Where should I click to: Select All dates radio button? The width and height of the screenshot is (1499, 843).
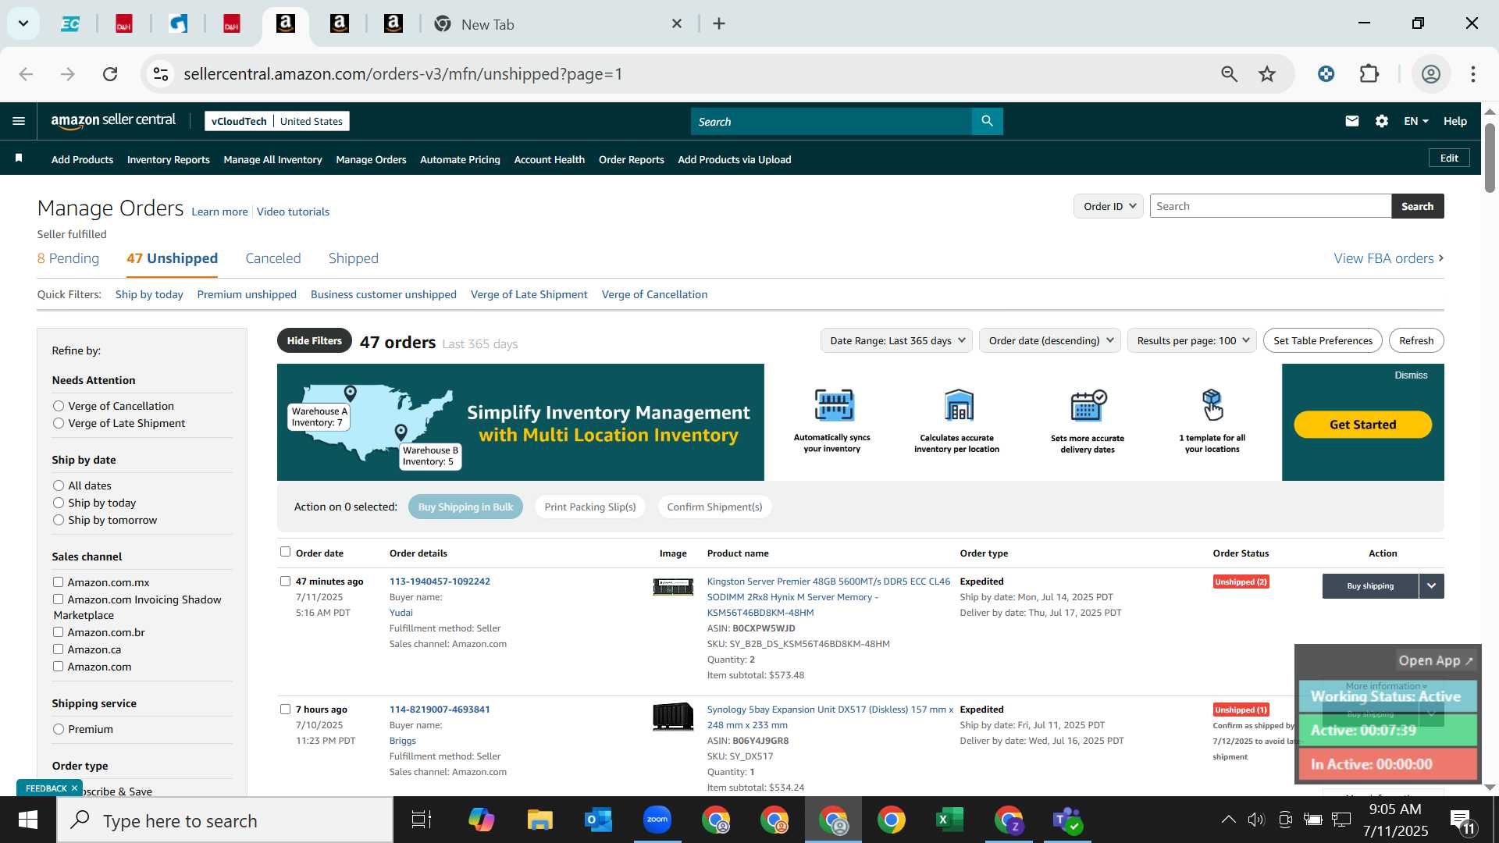click(59, 486)
